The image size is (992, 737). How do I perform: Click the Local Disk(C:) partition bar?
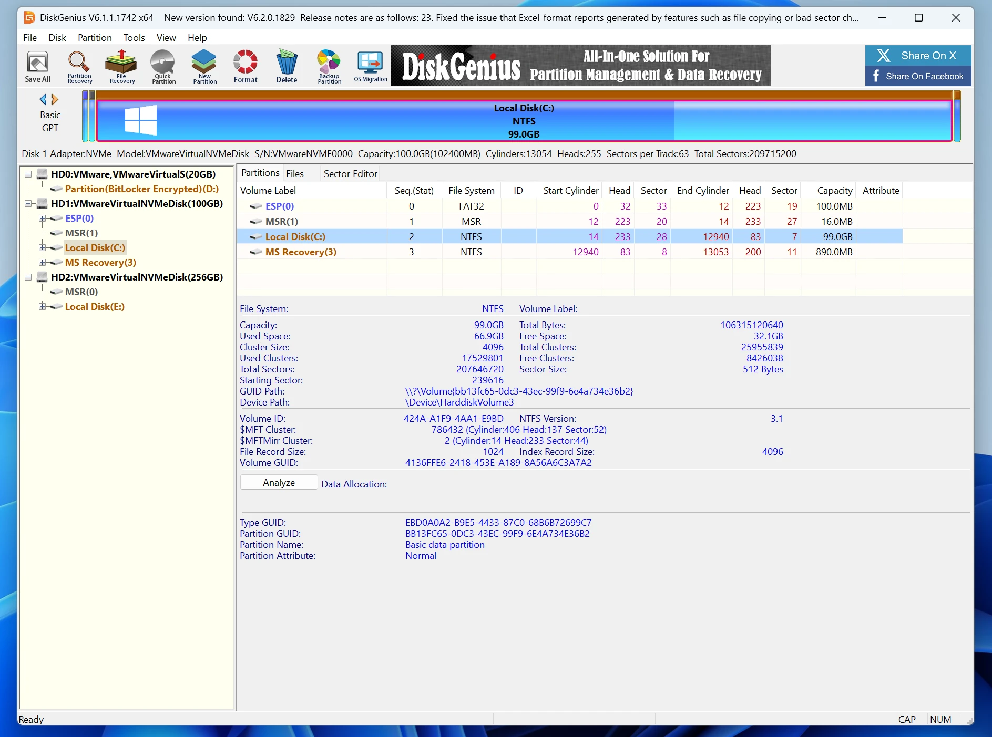pyautogui.click(x=524, y=121)
